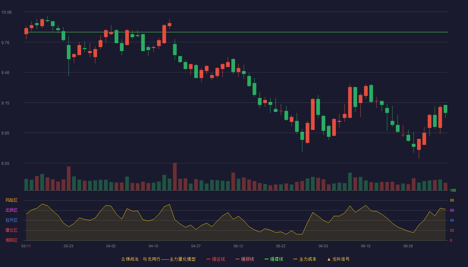Select the 建仓区 zone label
This screenshot has width=468, height=267.
(x=11, y=230)
